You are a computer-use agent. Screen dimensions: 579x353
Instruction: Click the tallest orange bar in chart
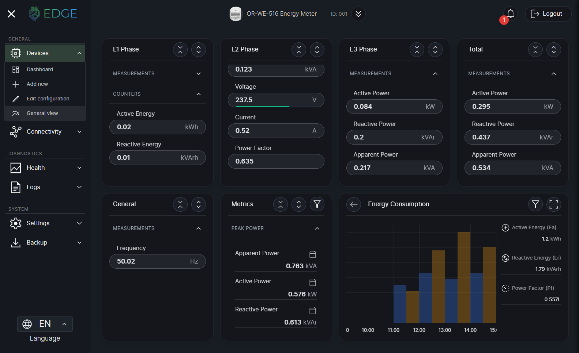coord(464,277)
